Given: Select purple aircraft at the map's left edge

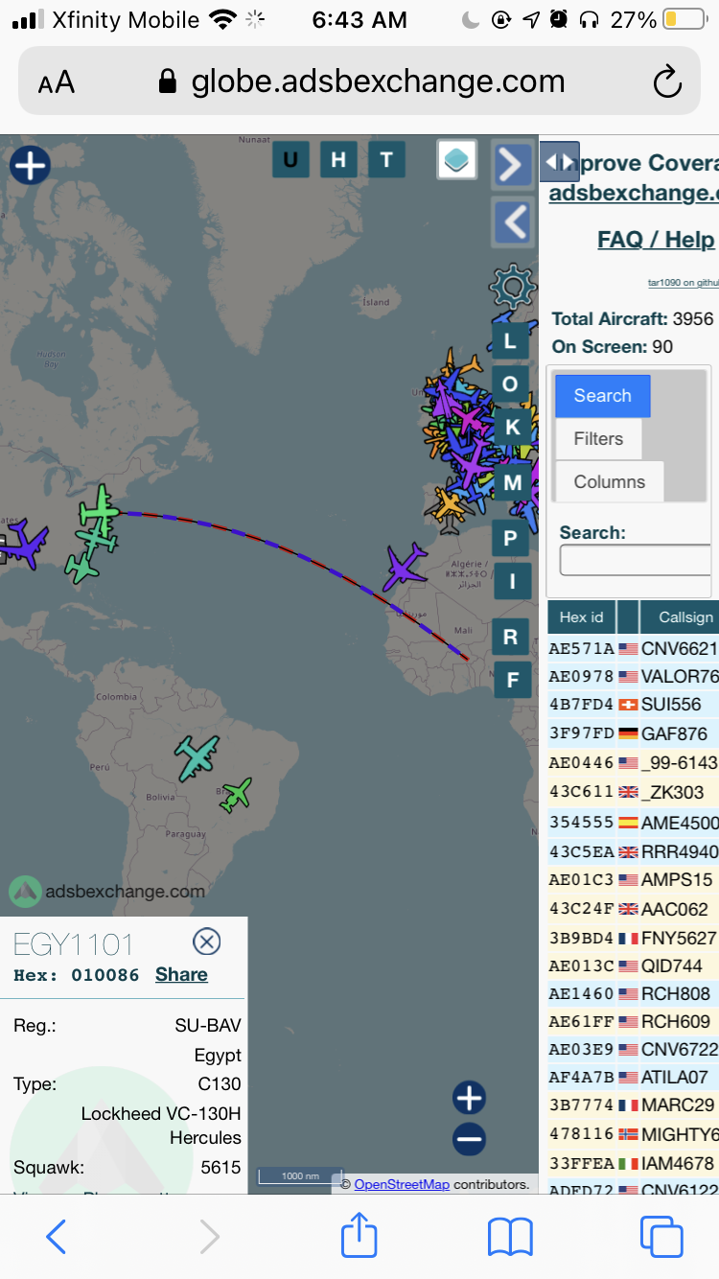Looking at the screenshot, I should tap(26, 544).
